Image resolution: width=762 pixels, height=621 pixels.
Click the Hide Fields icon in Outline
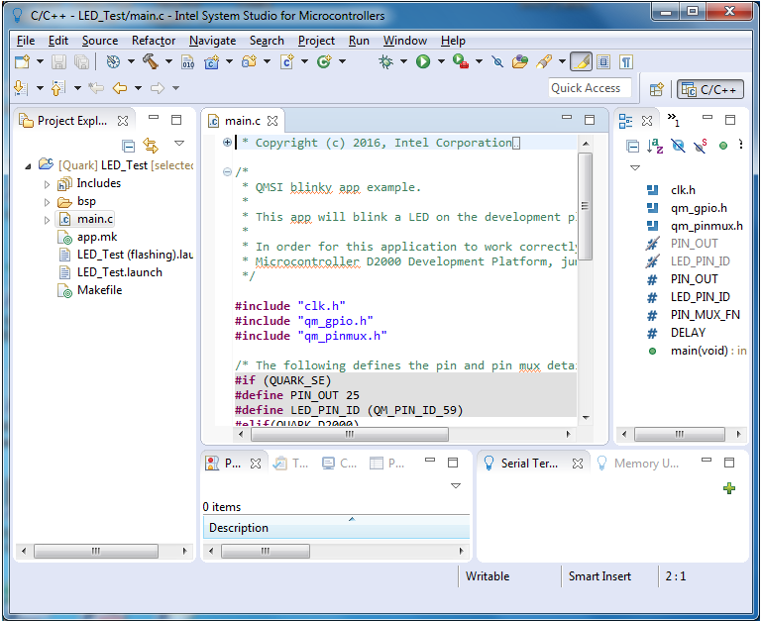(678, 146)
